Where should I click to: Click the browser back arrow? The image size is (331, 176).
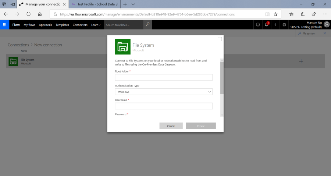6,14
